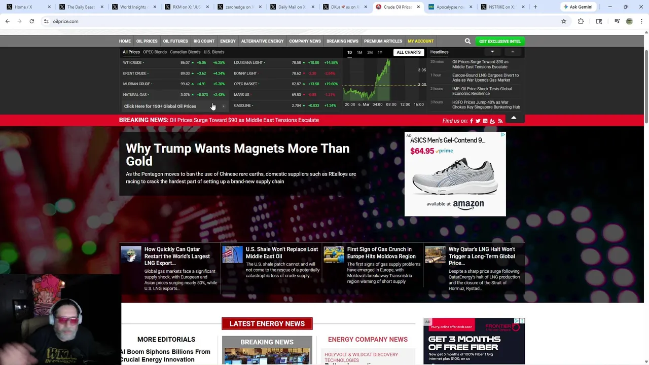Open Qatar LNG export article thumbnail
649x365 pixels.
[131, 254]
